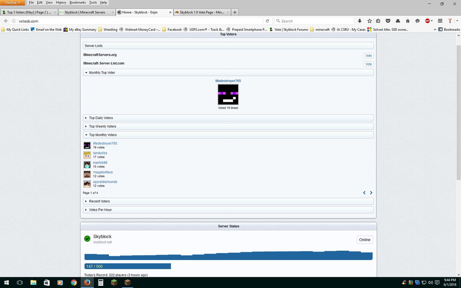Collapse the Top Monthly Voters section
Screen dimensions: 461x288
click(228, 135)
